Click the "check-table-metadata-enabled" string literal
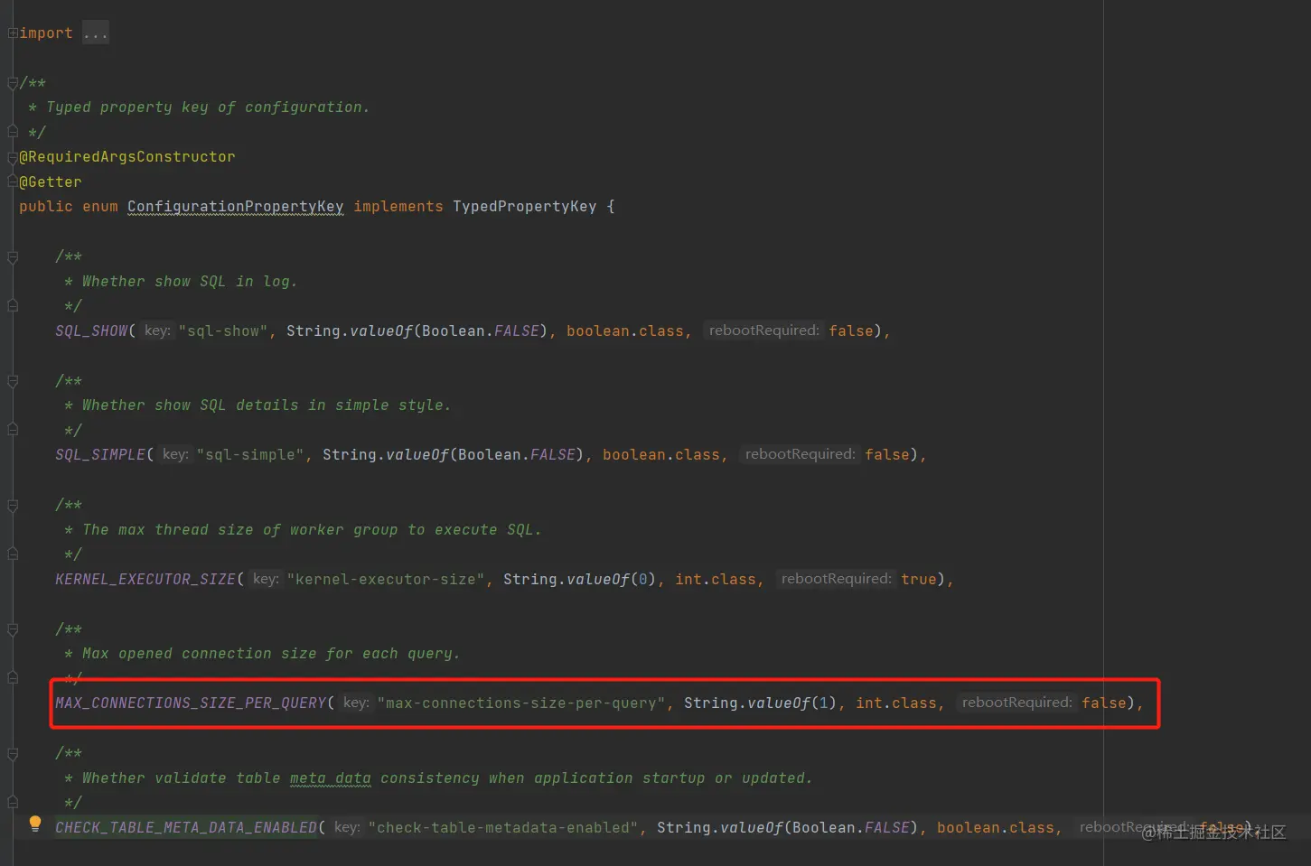 point(503,828)
